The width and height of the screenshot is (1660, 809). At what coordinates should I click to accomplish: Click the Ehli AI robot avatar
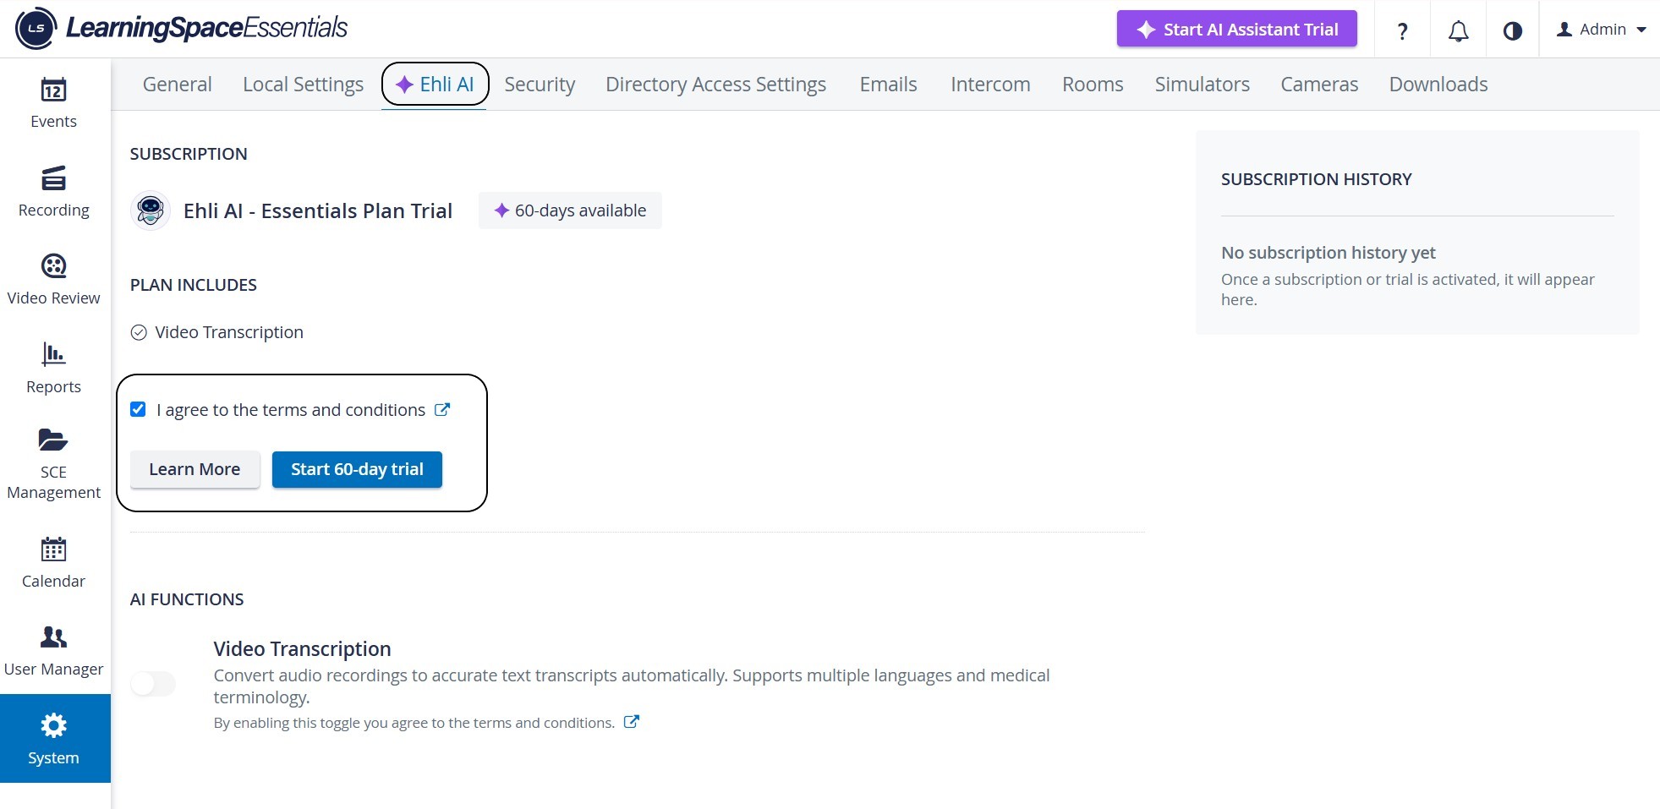[x=151, y=210]
